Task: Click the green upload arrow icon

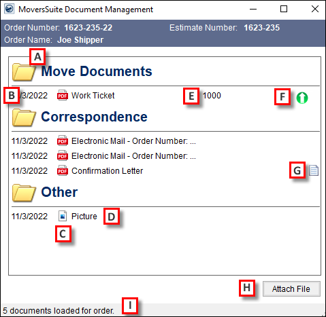Action: click(302, 98)
